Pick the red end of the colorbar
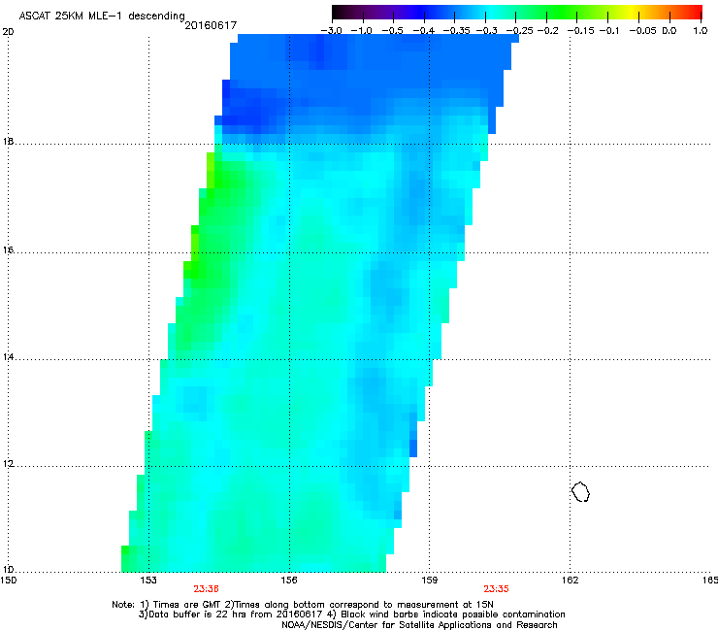 click(695, 13)
